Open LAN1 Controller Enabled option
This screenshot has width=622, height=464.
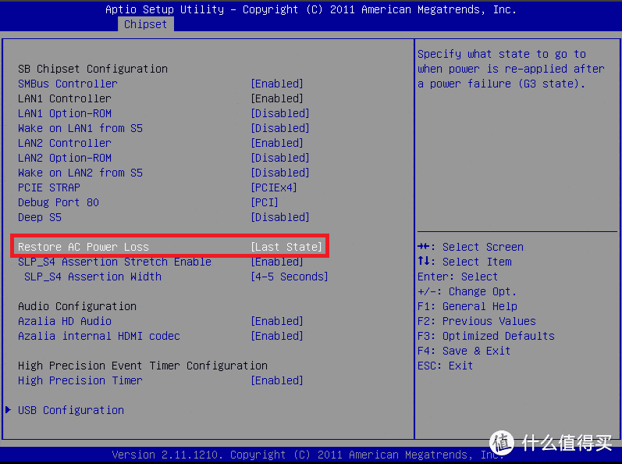(277, 98)
